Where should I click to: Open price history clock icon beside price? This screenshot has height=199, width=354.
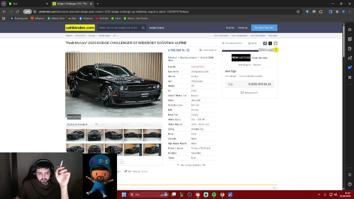pos(188,50)
